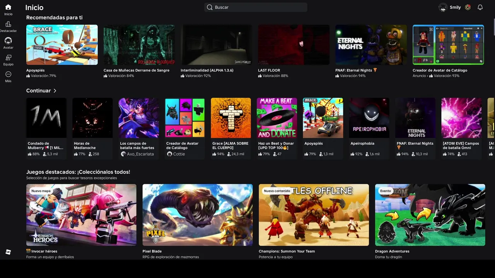Click the Axo_Escarlata creator name

[x=140, y=154]
